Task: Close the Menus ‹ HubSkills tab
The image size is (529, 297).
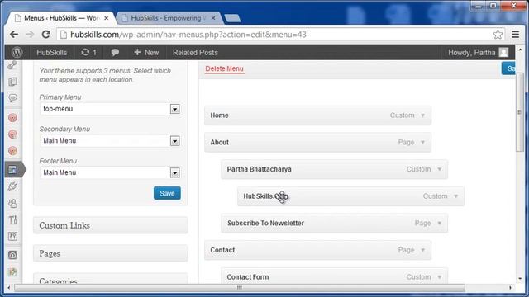Action: [107, 18]
